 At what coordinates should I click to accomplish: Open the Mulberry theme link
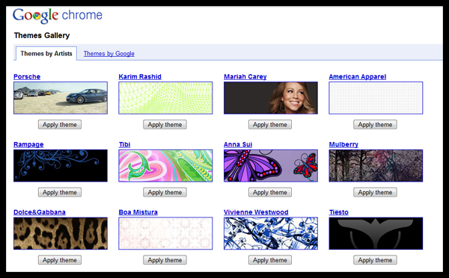[343, 144]
